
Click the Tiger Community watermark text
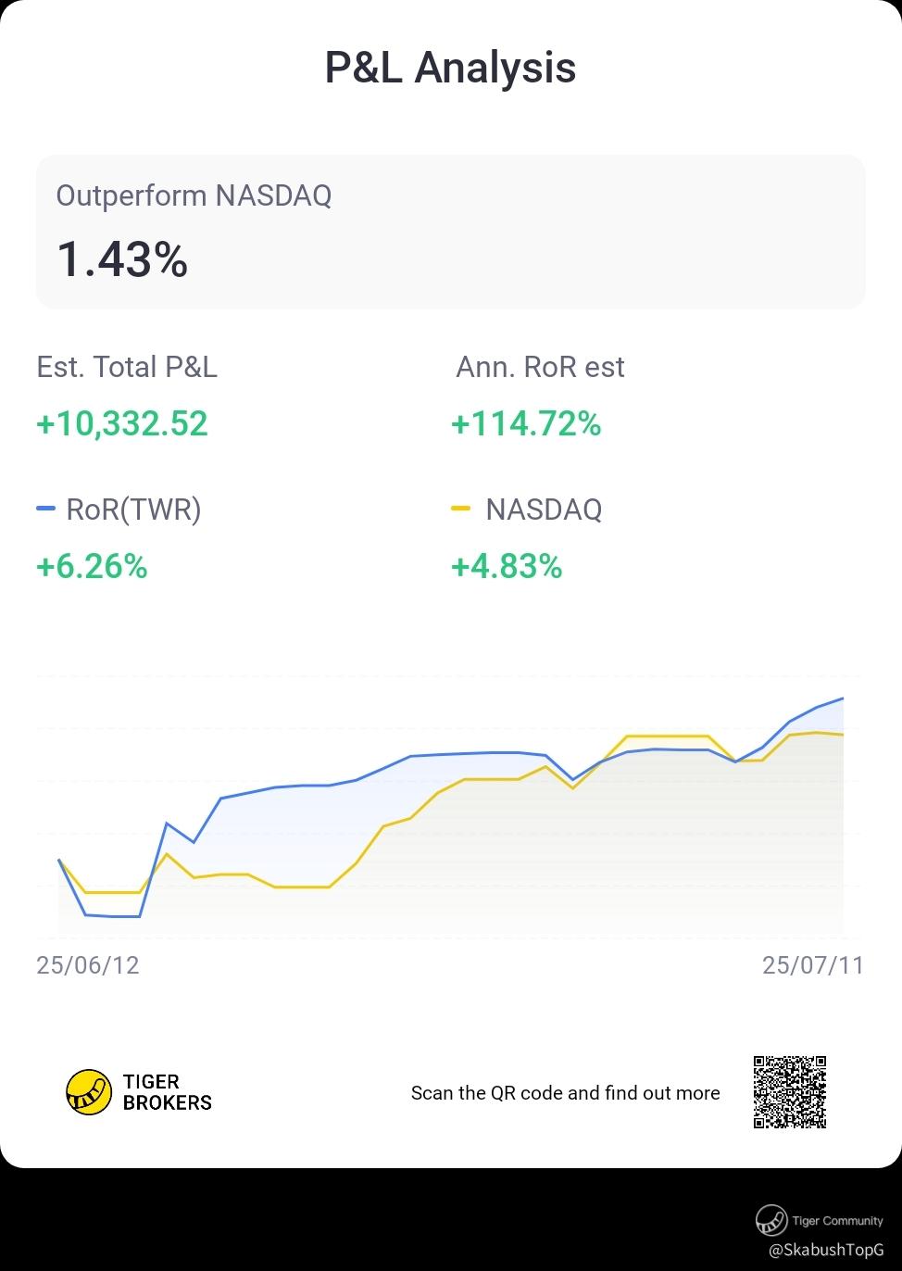(x=837, y=1220)
